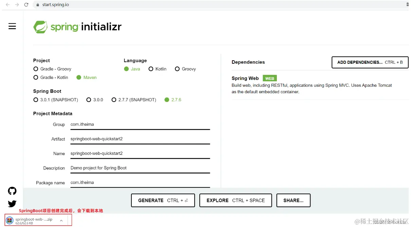Reload the page with the refresh icon
411x227 pixels.
click(x=26, y=5)
